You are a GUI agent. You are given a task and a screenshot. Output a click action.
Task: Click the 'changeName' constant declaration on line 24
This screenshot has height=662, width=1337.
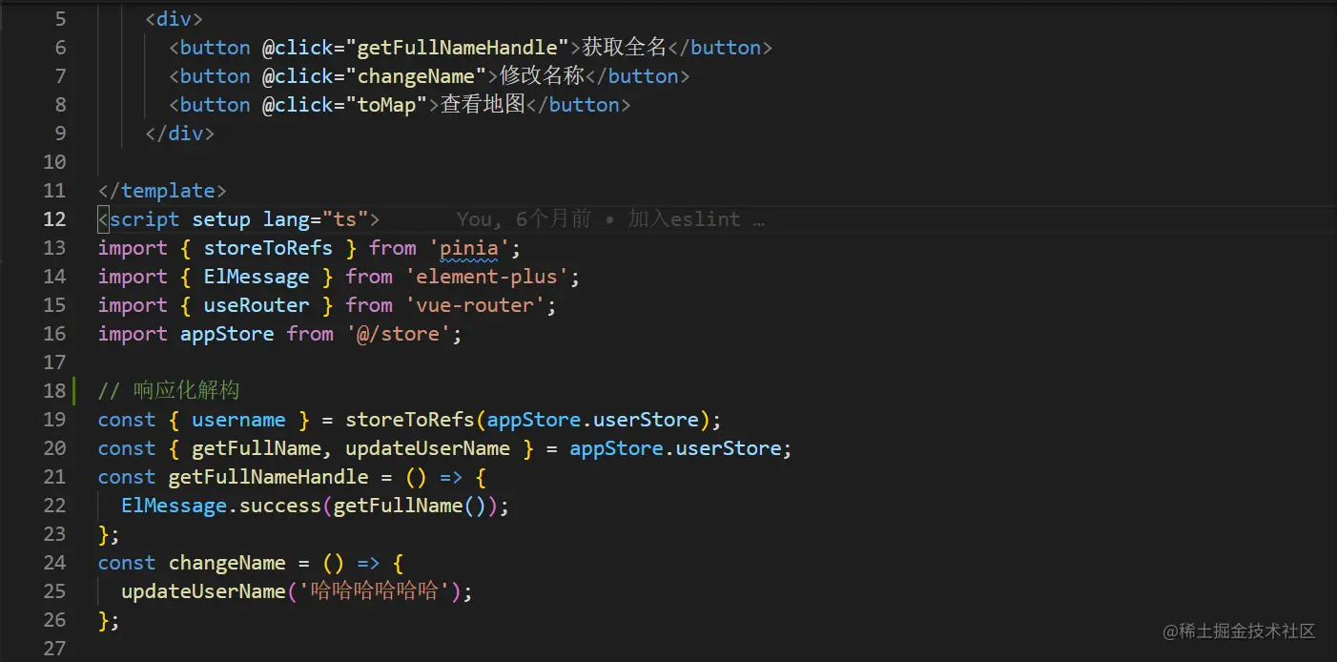pyautogui.click(x=227, y=563)
